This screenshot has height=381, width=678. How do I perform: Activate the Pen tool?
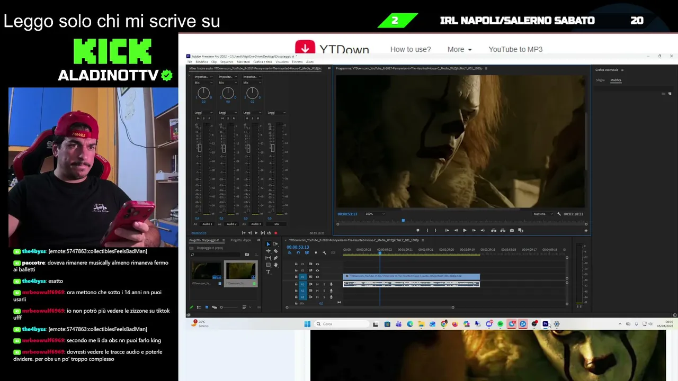275,258
